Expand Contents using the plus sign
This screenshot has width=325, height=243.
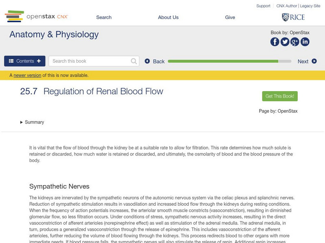pyautogui.click(x=38, y=61)
